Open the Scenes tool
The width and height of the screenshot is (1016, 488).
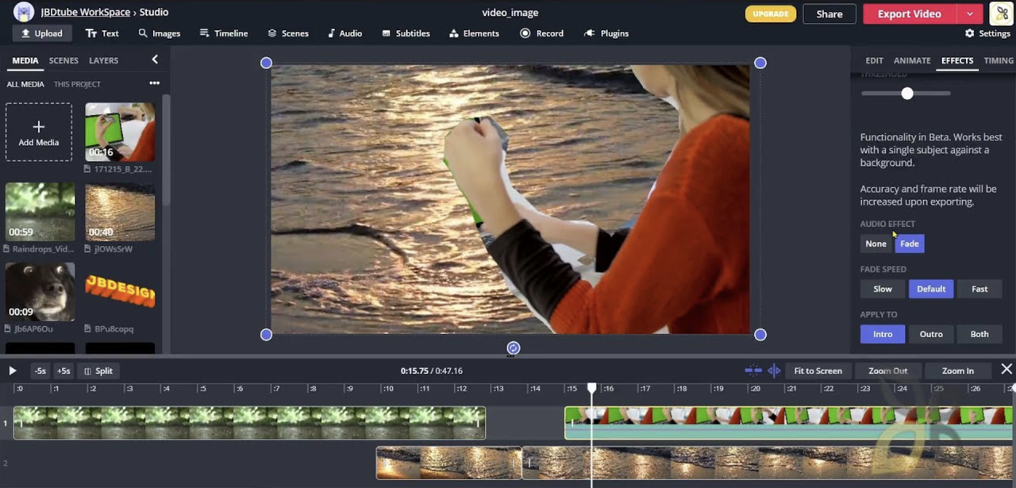point(288,33)
